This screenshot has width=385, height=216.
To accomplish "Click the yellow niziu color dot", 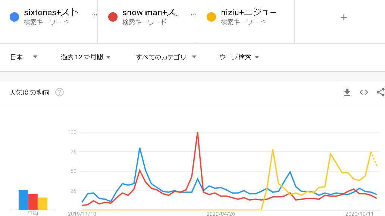I will click(211, 17).
